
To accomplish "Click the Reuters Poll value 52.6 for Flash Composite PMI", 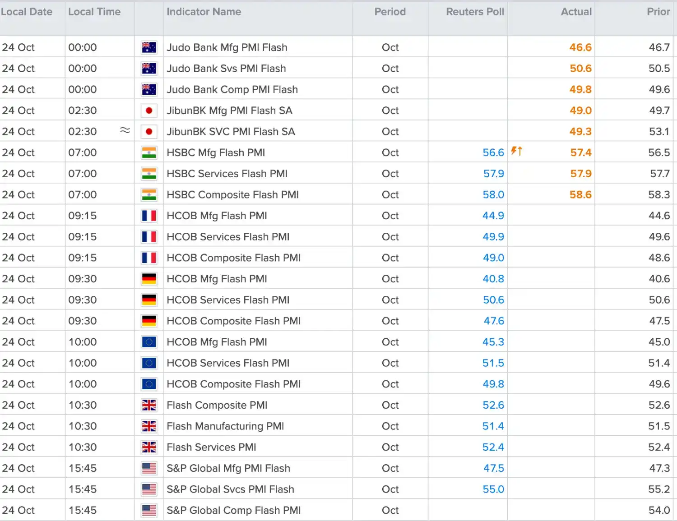I will (493, 405).
